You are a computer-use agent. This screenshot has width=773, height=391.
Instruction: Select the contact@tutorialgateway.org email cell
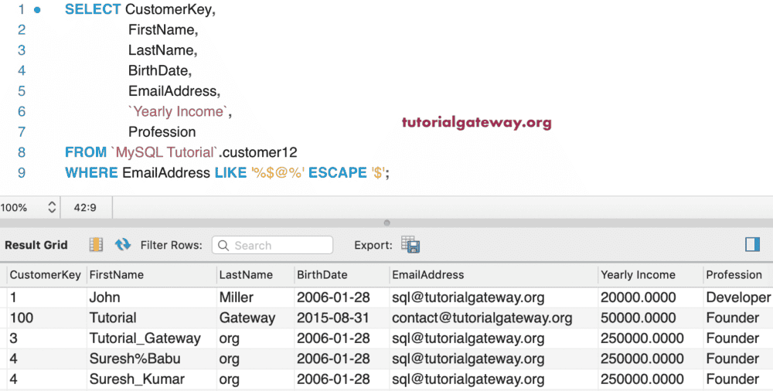point(482,318)
